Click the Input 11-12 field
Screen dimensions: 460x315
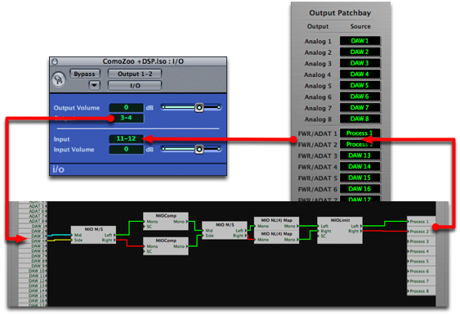126,139
